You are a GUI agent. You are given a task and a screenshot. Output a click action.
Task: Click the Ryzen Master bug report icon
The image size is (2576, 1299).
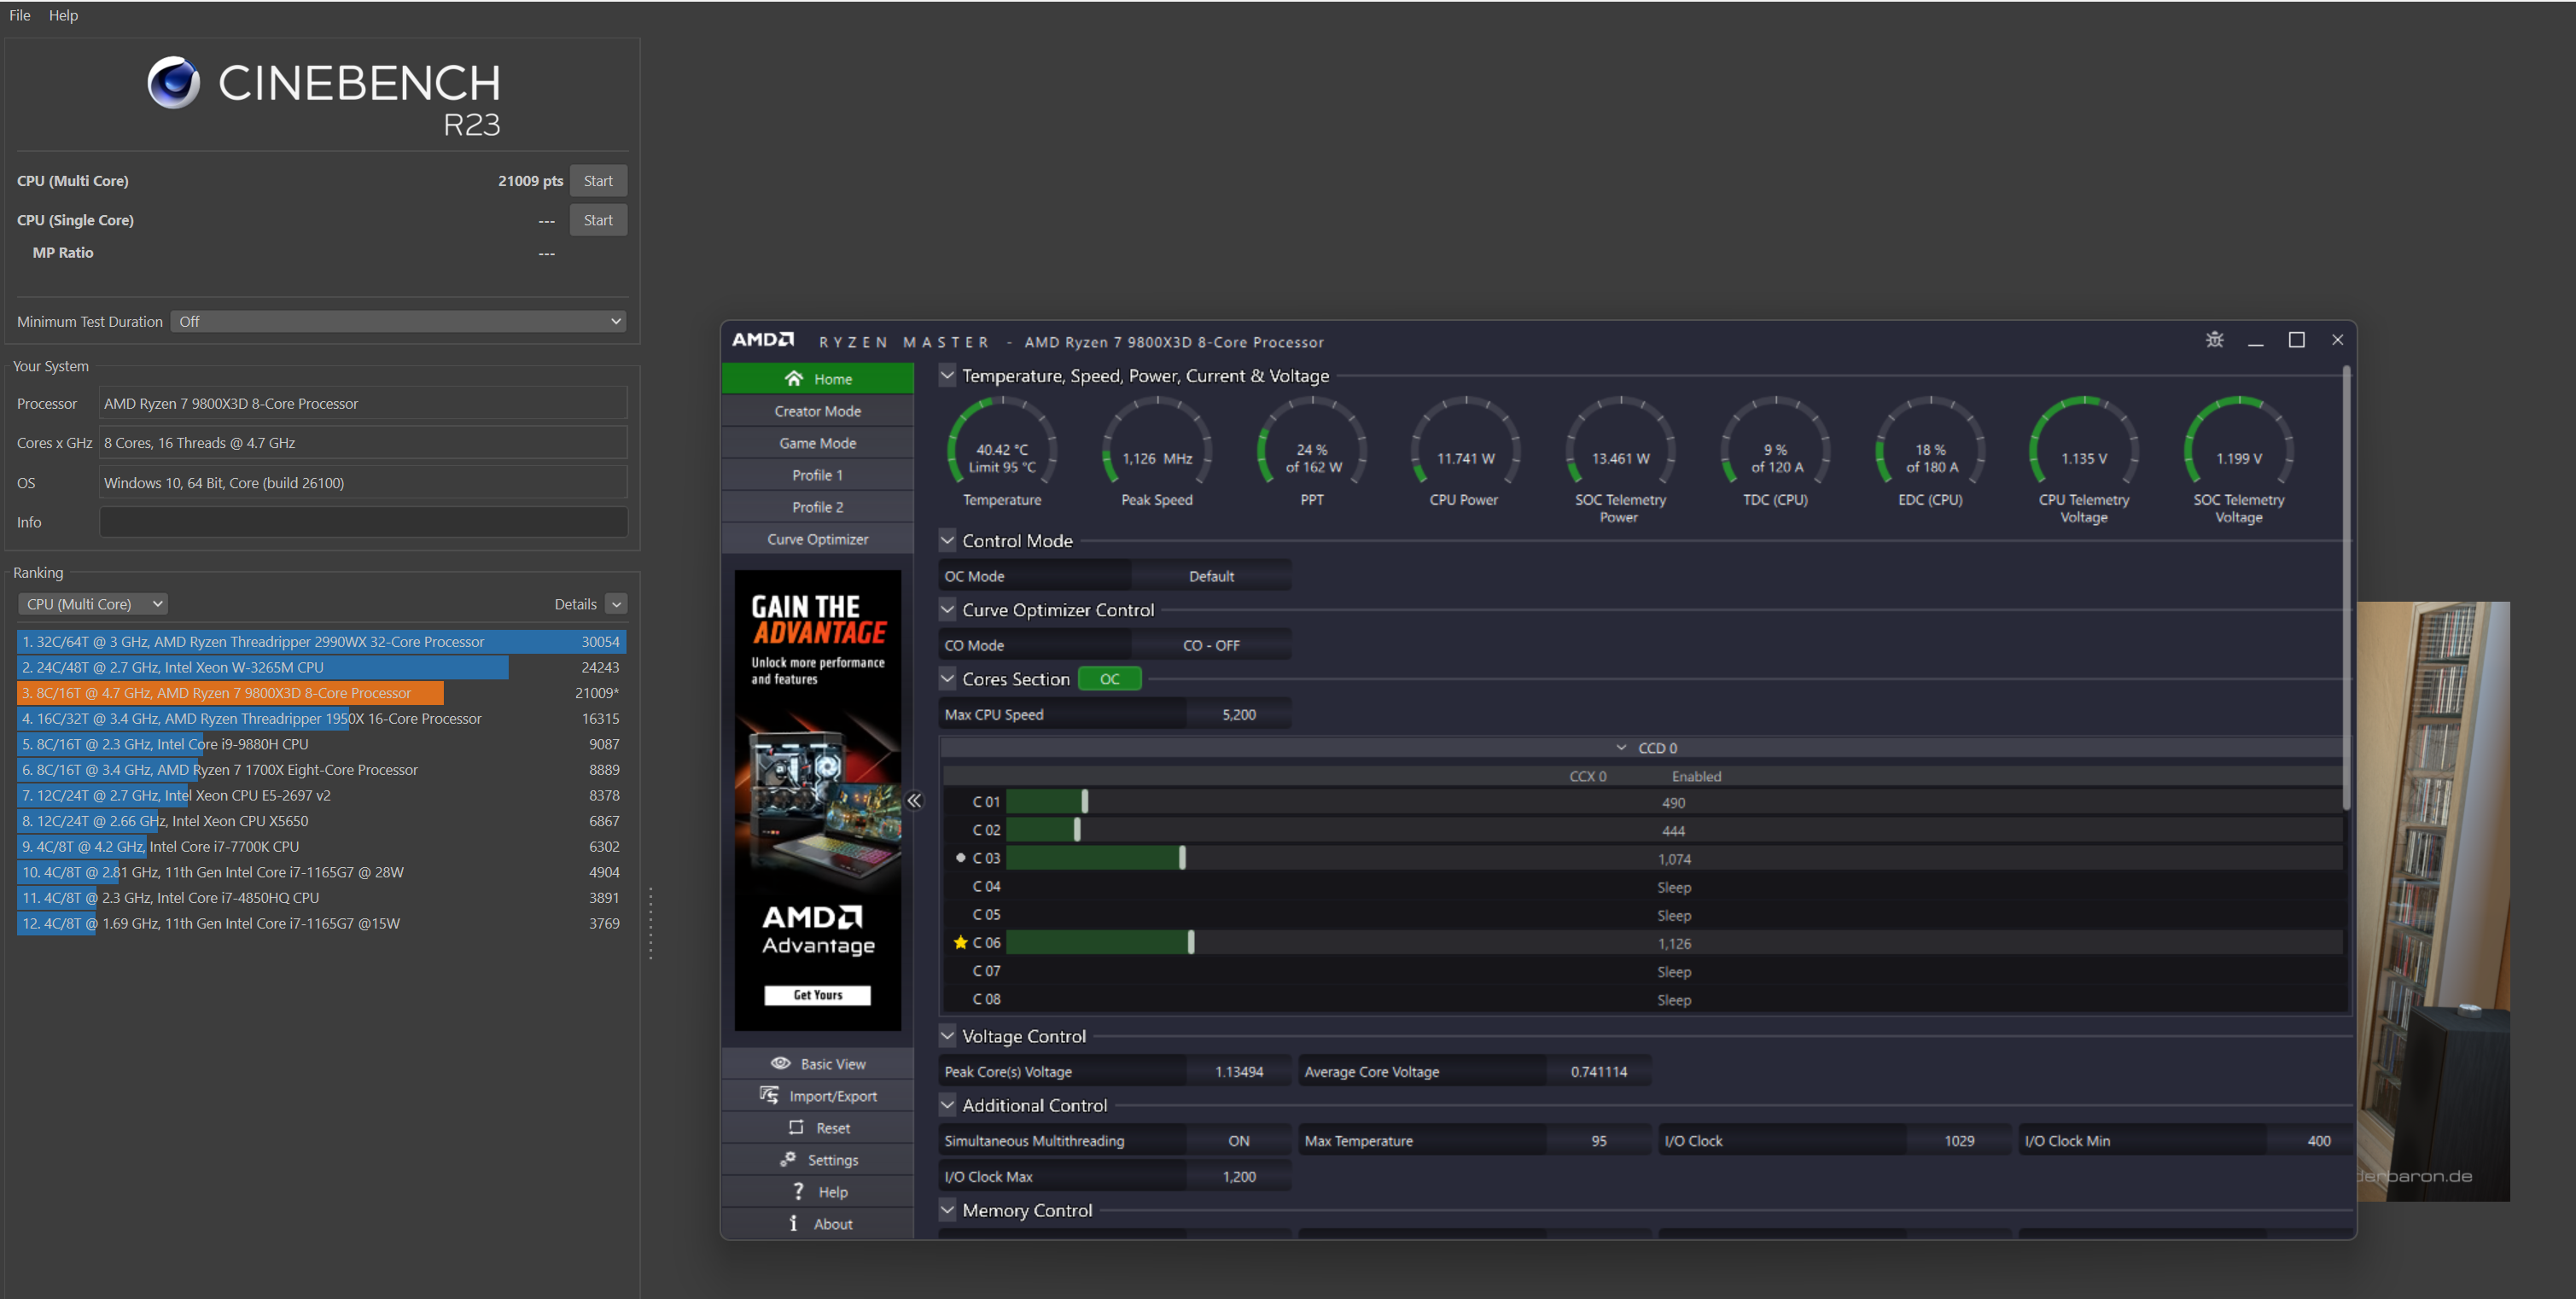point(2214,340)
